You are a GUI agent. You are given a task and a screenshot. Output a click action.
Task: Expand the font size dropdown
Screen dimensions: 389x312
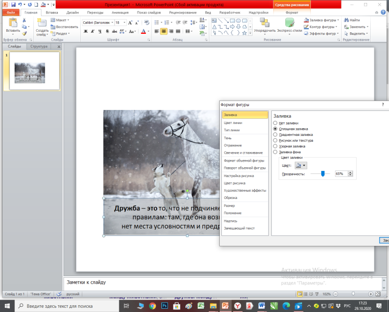(x=124, y=22)
